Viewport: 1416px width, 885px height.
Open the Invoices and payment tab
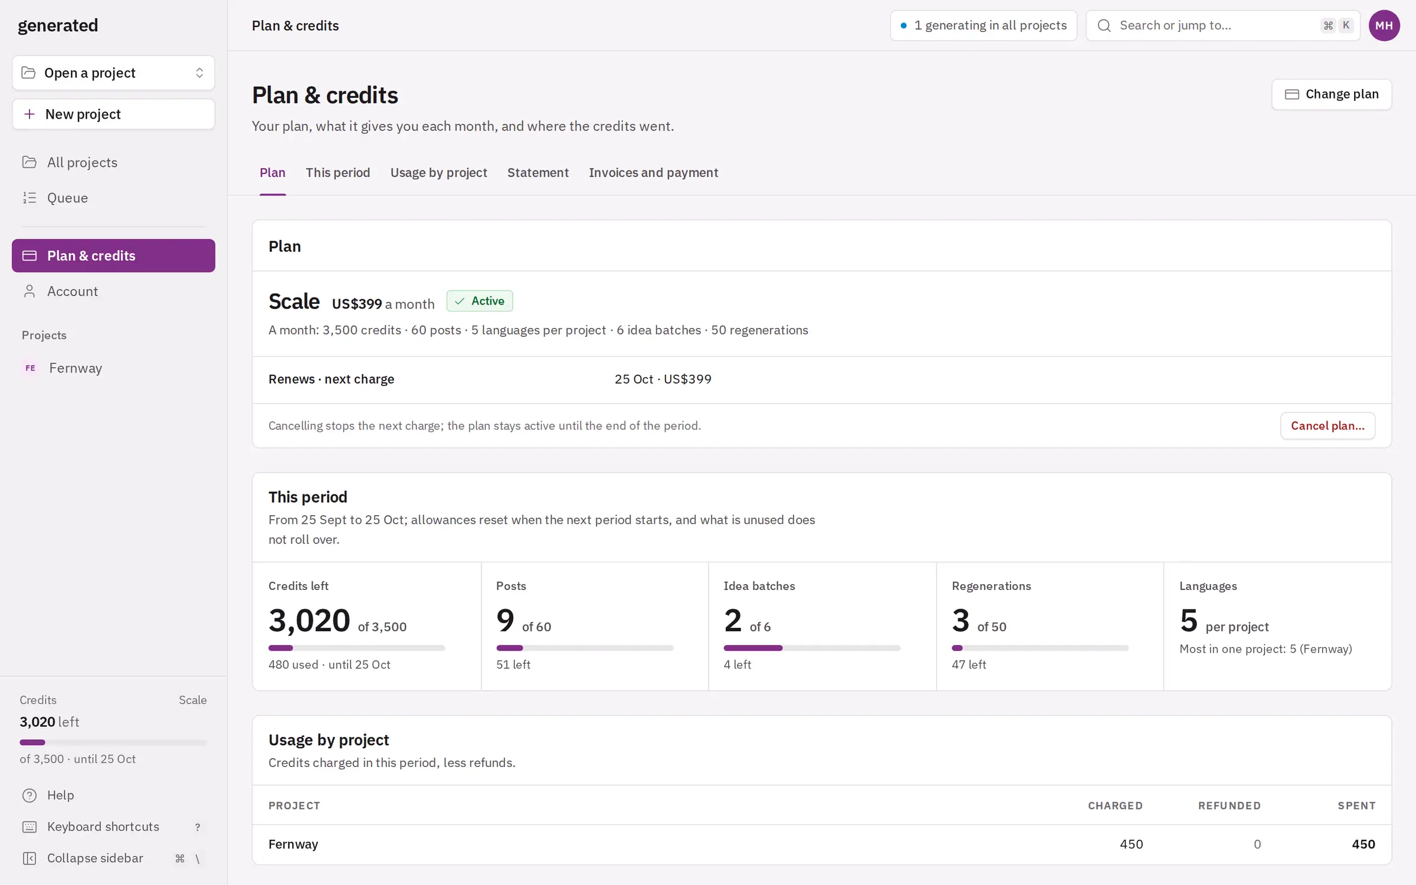tap(654, 173)
